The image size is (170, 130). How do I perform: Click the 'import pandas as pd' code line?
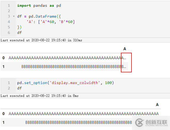click(x=39, y=5)
